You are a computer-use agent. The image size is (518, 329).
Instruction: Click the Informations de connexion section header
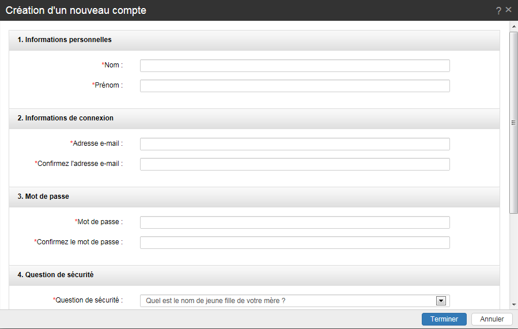click(65, 118)
